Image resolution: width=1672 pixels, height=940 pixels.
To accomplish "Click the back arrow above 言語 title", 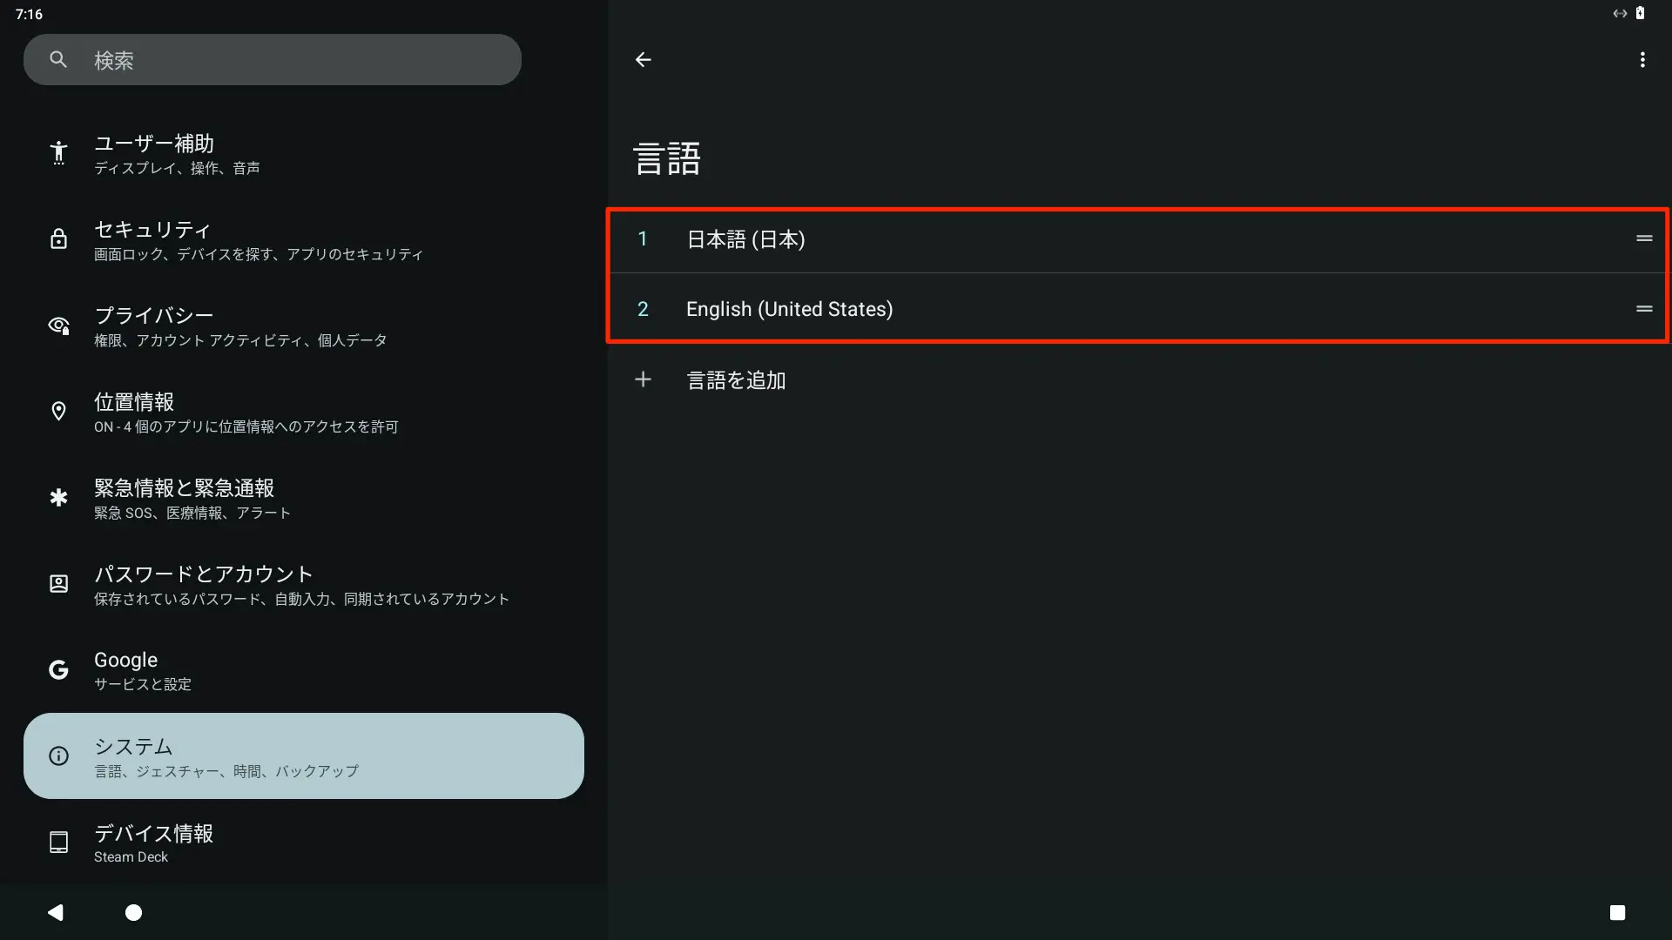I will (643, 60).
